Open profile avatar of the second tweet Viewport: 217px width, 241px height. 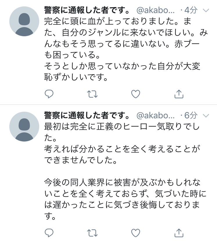24,126
